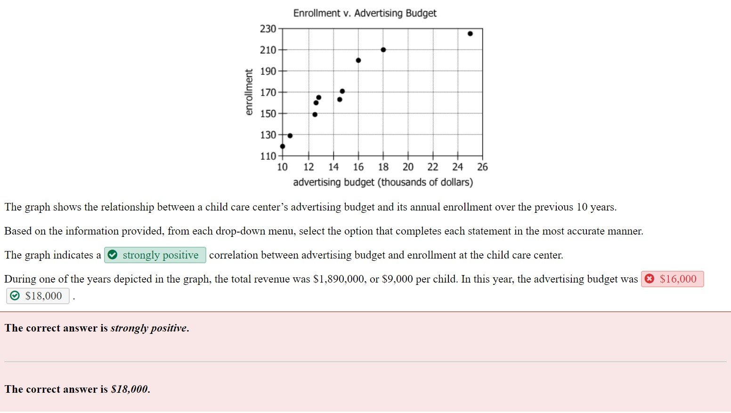Viewport: 731px width, 413px height.
Task: Click the chart title Enrollment v. Advertising Budget
Action: 365,13
